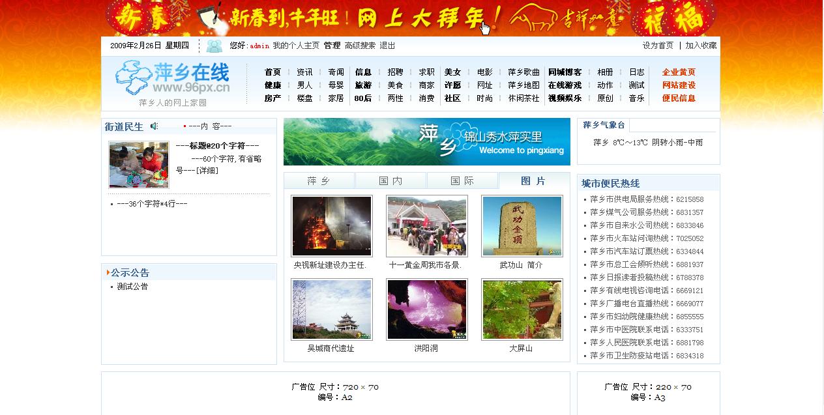Open the 大屏山 photo thumbnail
Screen dimensions: 824x415
pos(522,309)
